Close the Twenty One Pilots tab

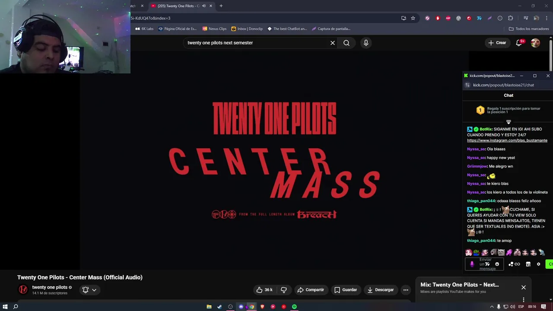[x=211, y=6]
